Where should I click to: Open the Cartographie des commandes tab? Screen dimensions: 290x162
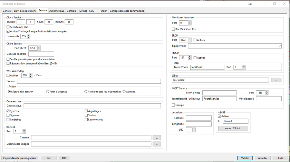tap(127, 11)
